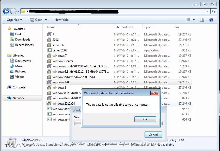Open Downloads in the navigation pane

(x=23, y=39)
